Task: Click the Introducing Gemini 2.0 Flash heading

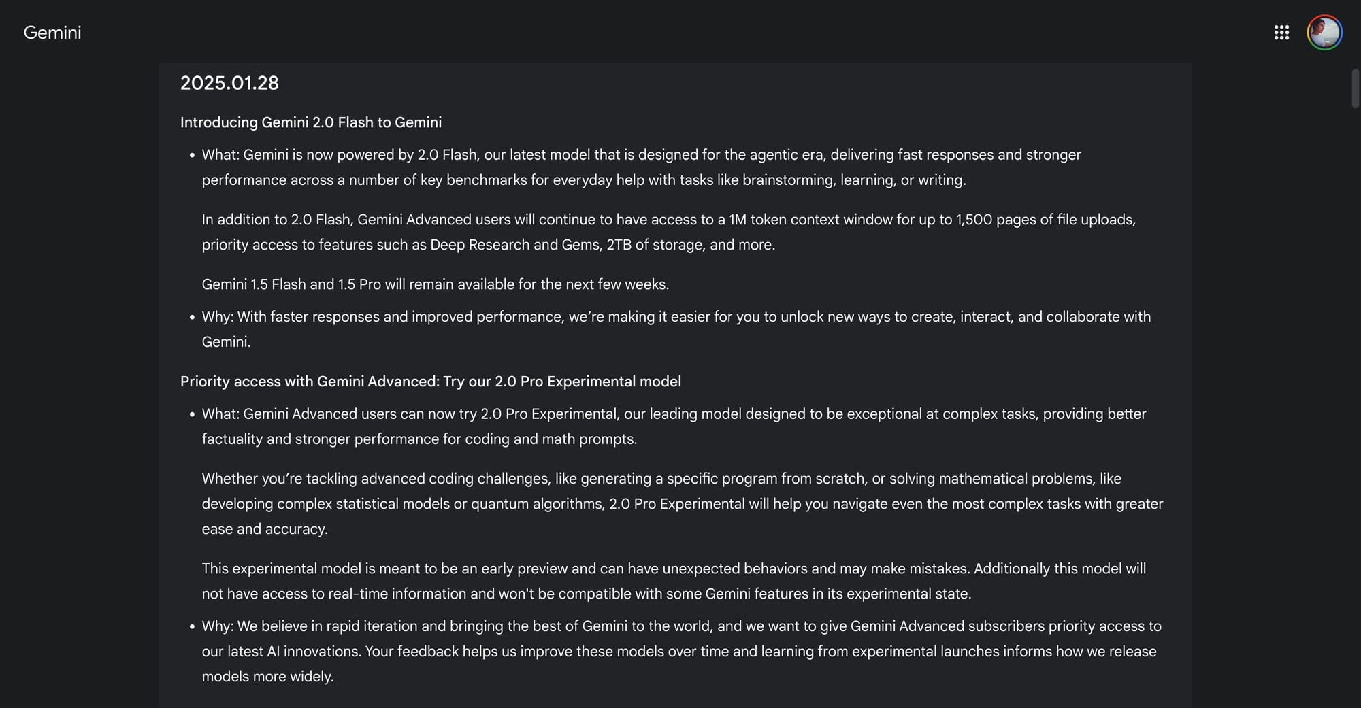Action: pyautogui.click(x=310, y=122)
